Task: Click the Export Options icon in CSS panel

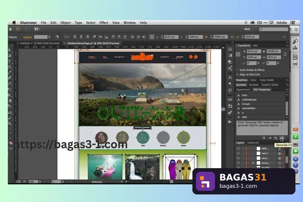Action: coord(264,138)
